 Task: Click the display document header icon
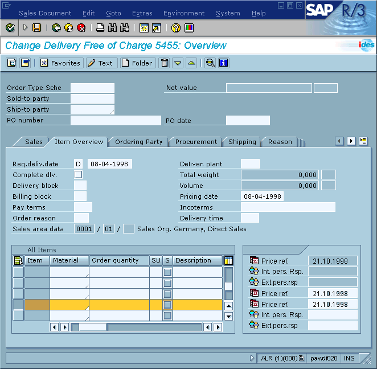pos(11,63)
